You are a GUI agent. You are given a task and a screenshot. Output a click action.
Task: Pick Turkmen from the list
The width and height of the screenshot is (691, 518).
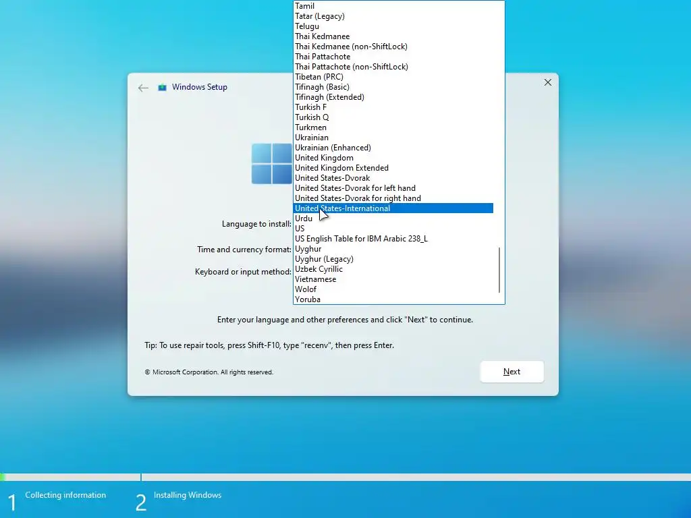(x=393, y=127)
